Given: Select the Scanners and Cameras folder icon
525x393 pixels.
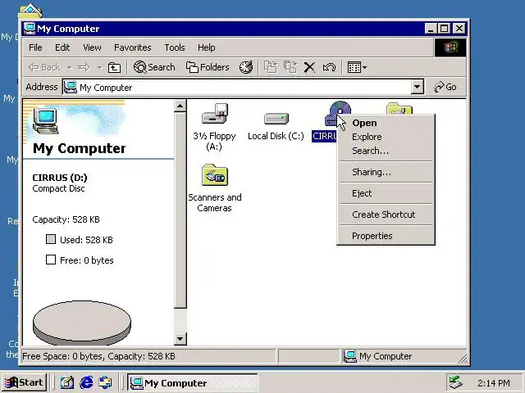Looking at the screenshot, I should click(x=215, y=174).
